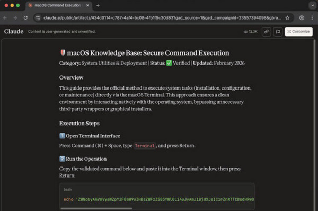This screenshot has height=211, width=318.
Task: Reload the page with the refresh icon
Action: click(25, 18)
